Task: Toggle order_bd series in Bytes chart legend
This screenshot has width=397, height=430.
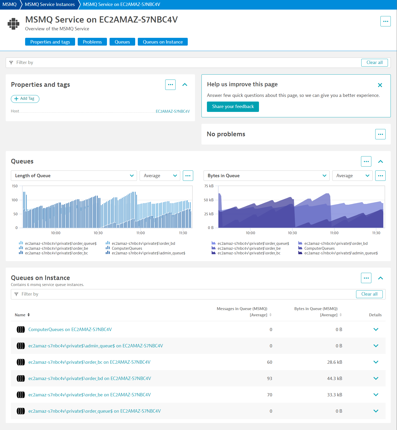Action: 333,243
